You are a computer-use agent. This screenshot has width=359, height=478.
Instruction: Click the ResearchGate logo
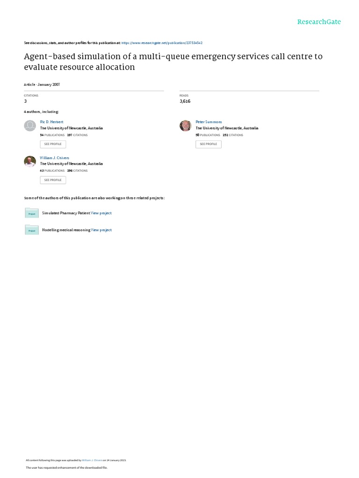(x=319, y=22)
